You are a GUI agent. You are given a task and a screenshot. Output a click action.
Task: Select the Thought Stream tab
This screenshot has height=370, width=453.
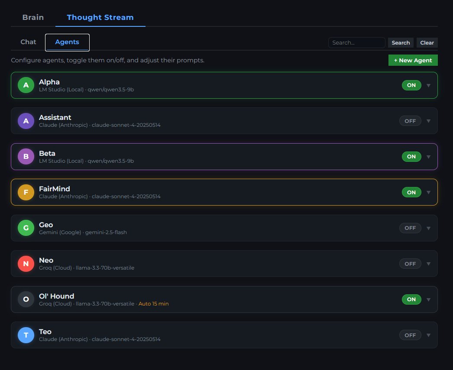tap(100, 17)
